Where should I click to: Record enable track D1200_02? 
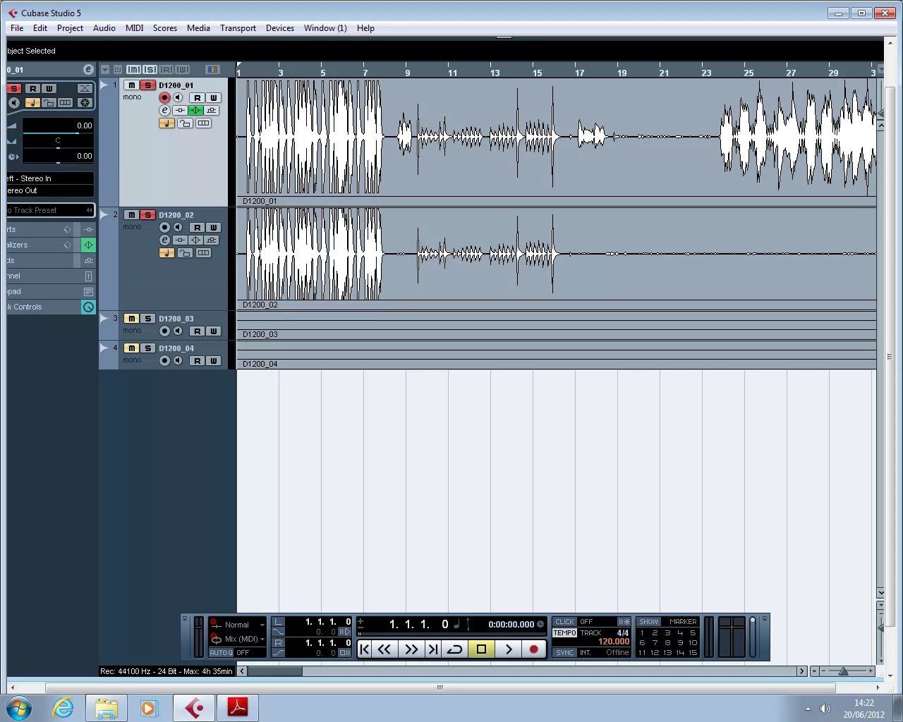(x=164, y=228)
